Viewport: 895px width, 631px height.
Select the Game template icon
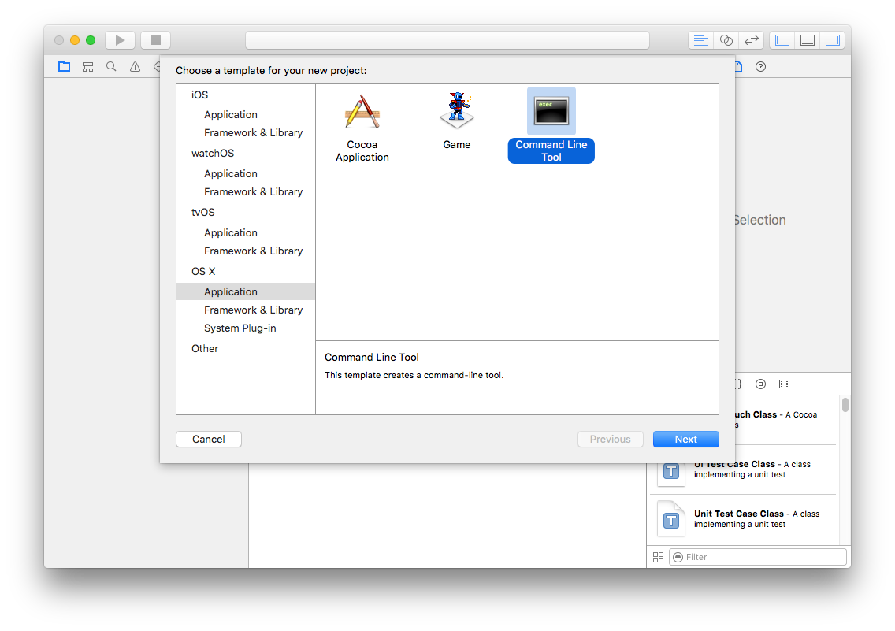[x=456, y=112]
